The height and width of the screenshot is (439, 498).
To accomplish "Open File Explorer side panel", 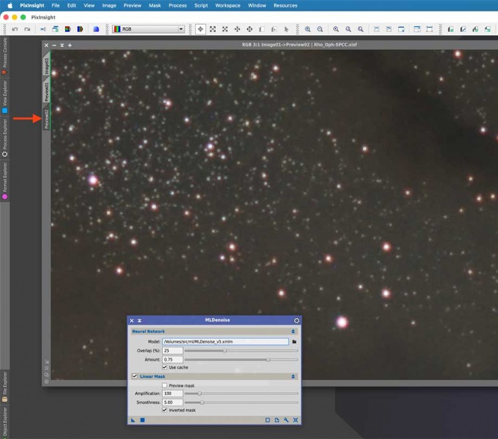I will pyautogui.click(x=5, y=387).
